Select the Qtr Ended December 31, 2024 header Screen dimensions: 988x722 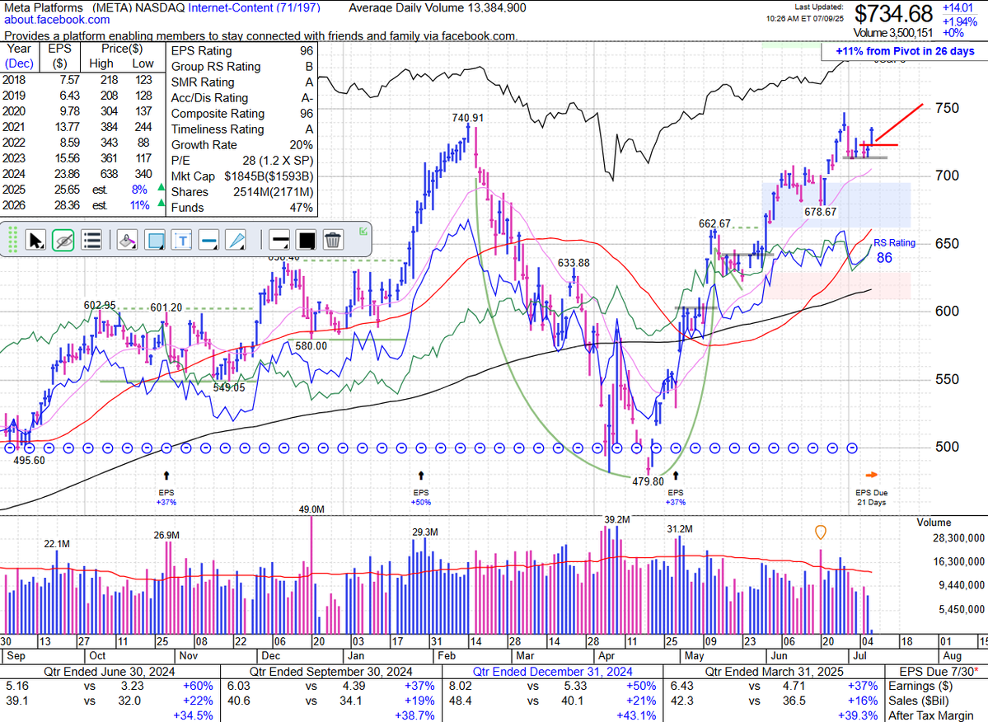(x=553, y=672)
